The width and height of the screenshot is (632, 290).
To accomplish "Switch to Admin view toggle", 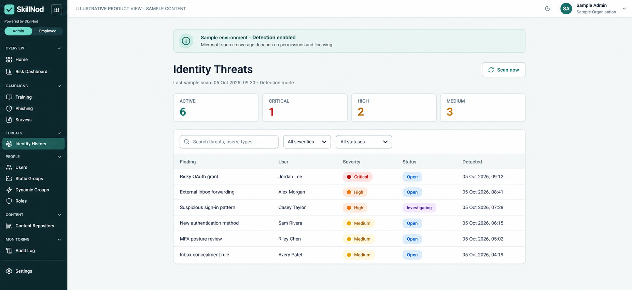I will point(18,31).
